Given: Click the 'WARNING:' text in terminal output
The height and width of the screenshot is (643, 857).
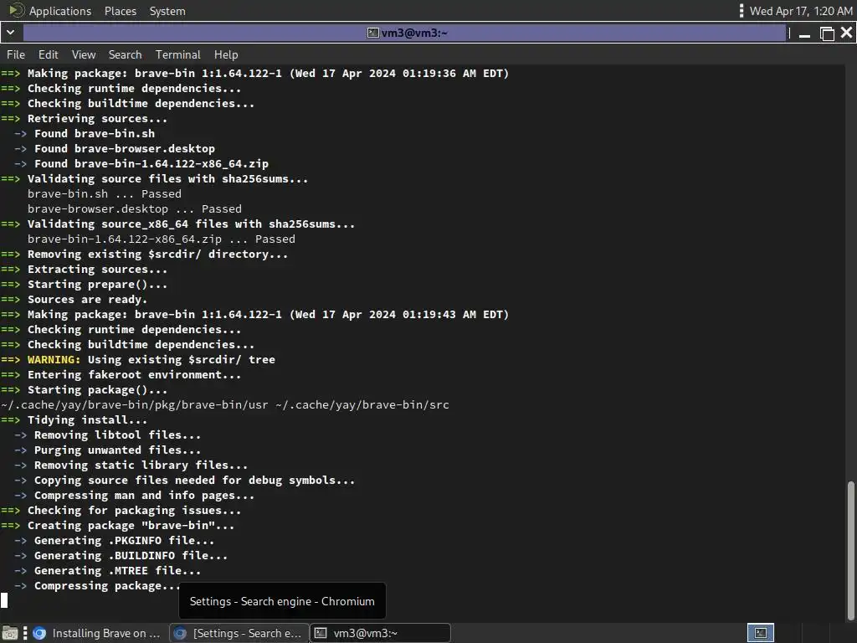Looking at the screenshot, I should (54, 360).
